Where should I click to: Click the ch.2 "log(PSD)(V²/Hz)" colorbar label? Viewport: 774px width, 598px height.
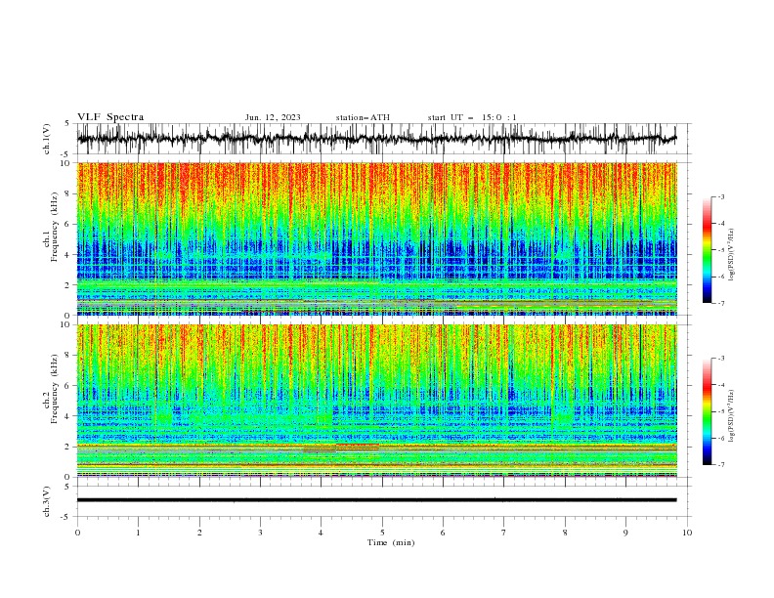(731, 416)
